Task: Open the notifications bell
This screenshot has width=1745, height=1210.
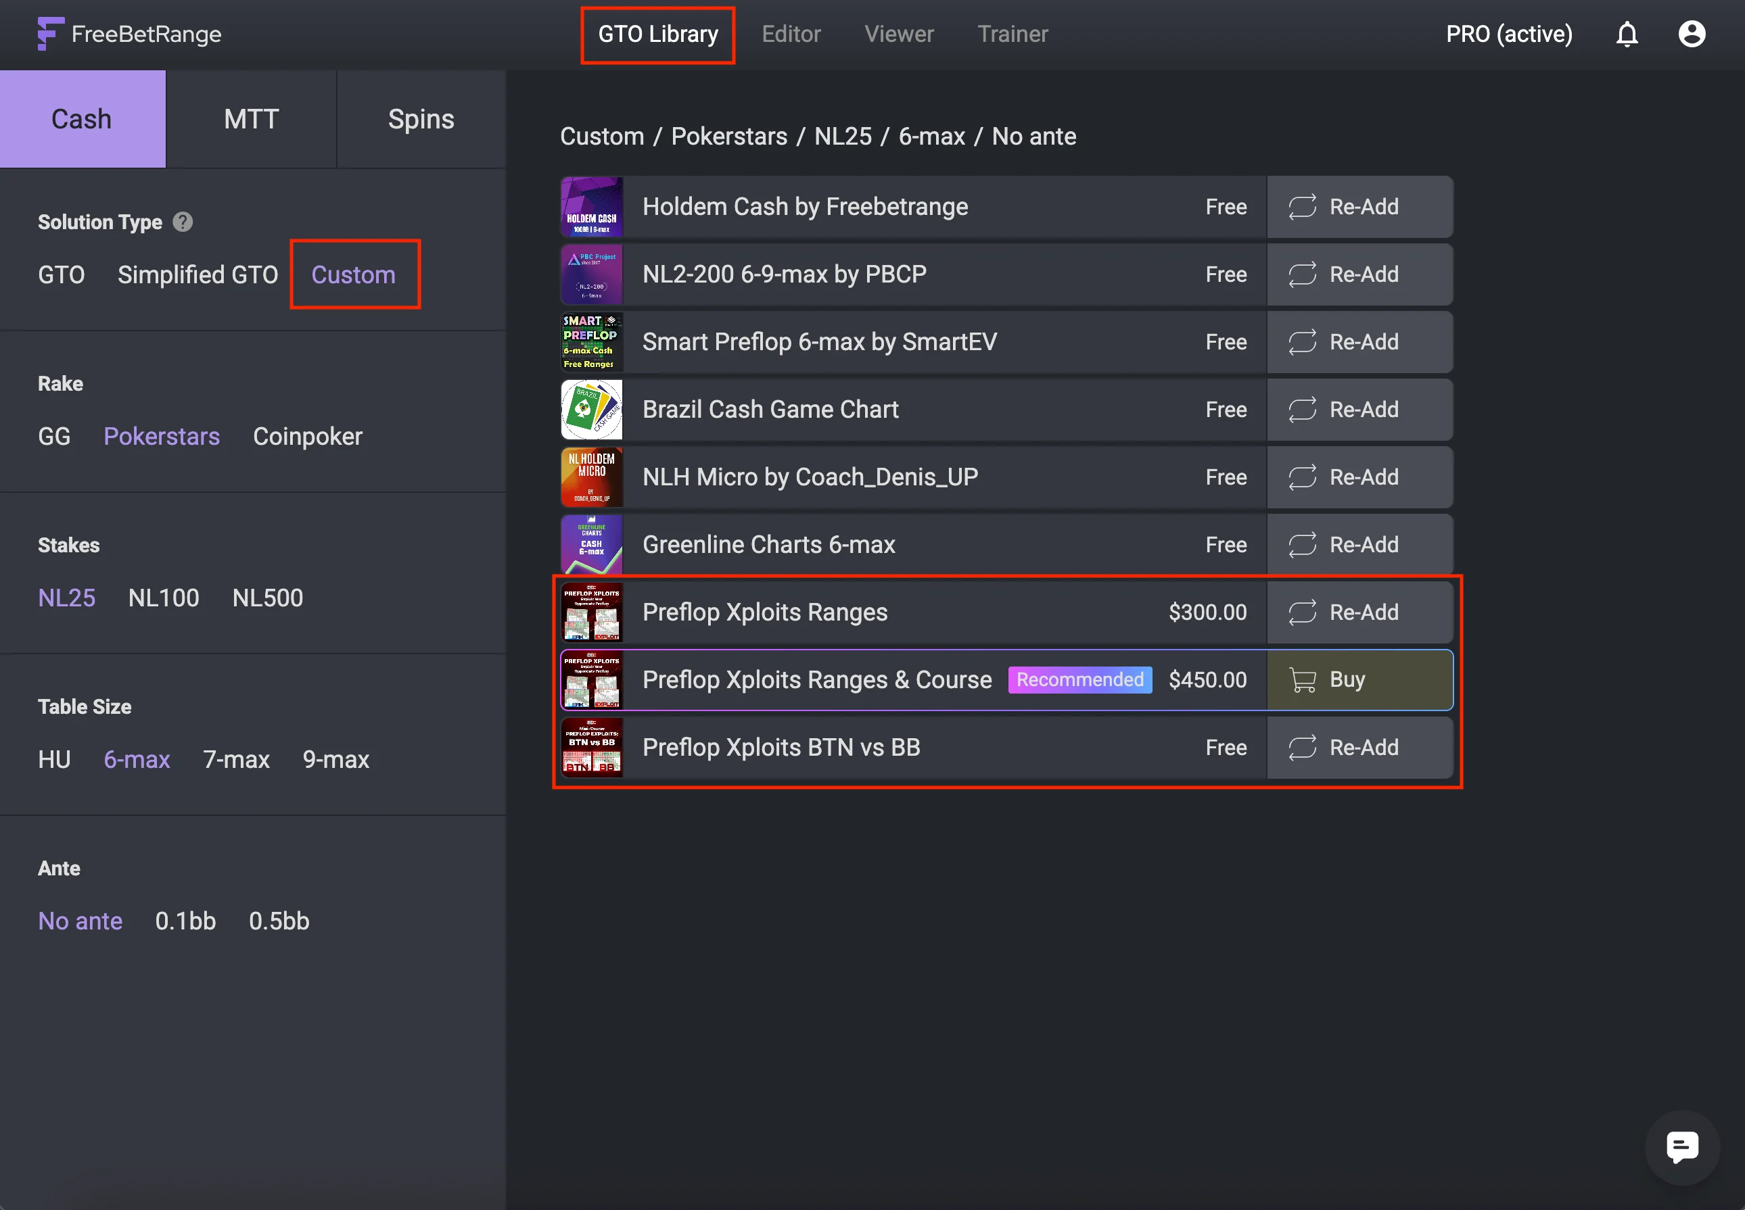Action: click(x=1627, y=34)
